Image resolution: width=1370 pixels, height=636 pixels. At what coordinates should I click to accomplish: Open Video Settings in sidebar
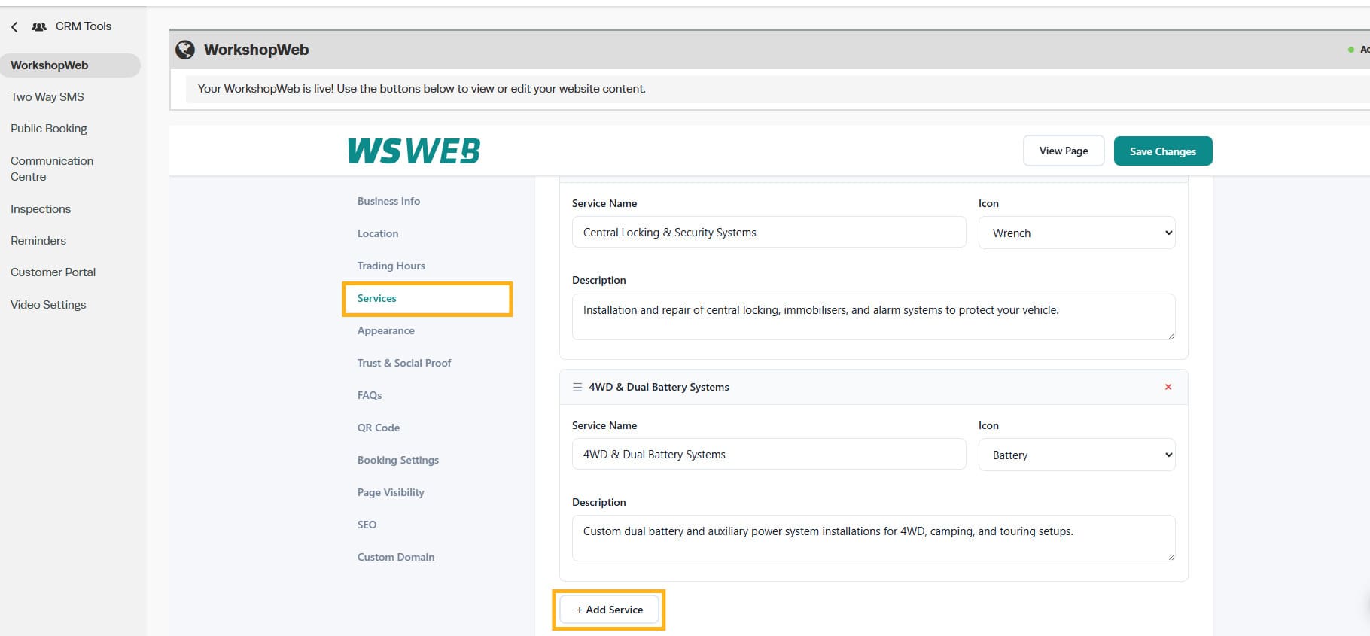[x=48, y=305]
